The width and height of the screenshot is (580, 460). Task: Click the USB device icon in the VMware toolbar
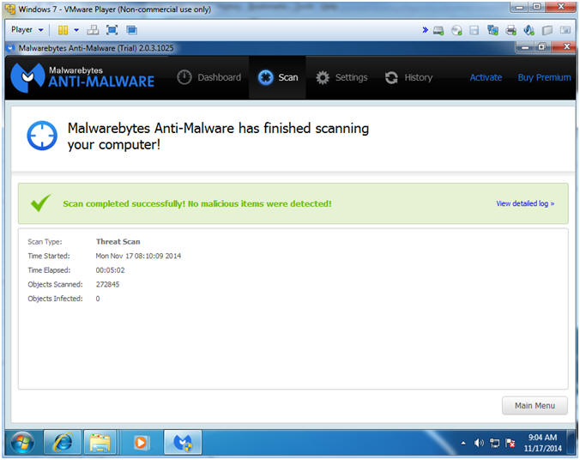(547, 30)
